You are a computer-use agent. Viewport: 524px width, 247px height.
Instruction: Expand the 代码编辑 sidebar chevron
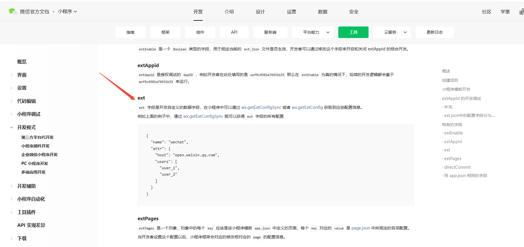pos(12,101)
